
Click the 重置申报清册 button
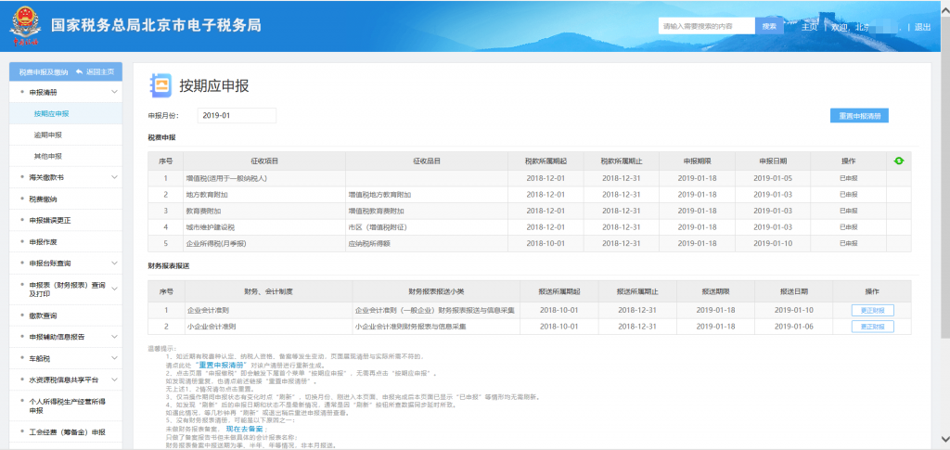tap(859, 116)
